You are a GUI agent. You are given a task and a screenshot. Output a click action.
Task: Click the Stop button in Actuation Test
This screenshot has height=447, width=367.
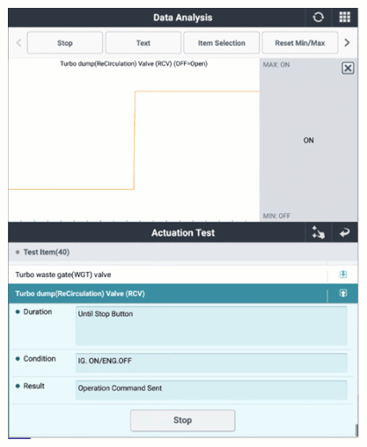182,421
